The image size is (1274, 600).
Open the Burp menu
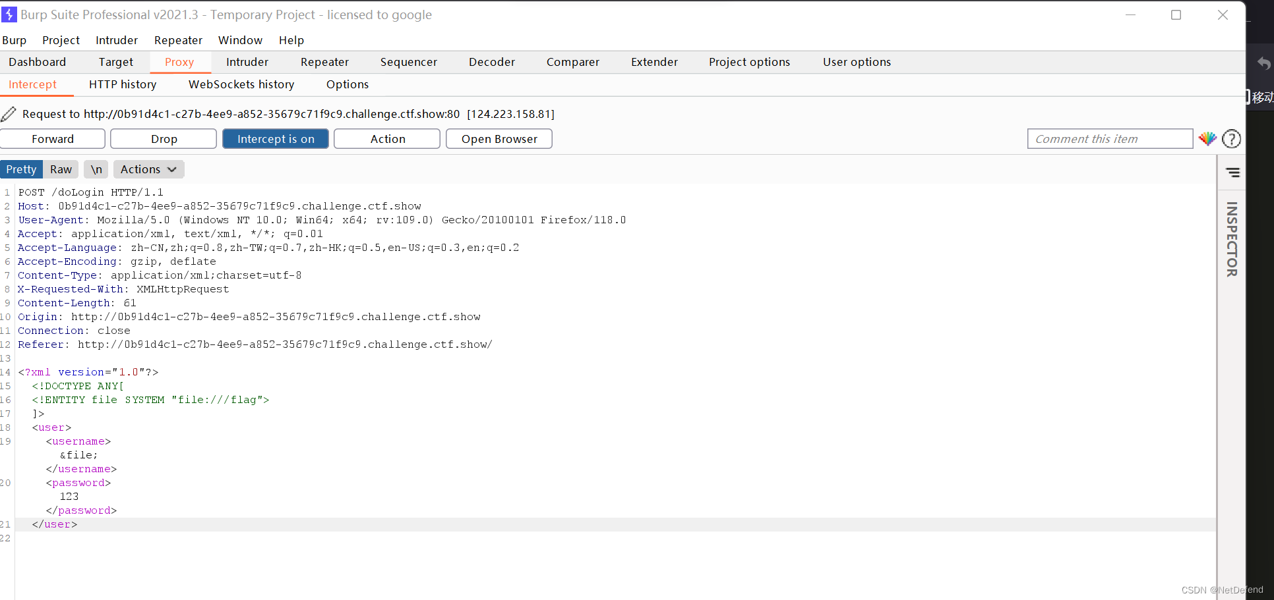15,40
